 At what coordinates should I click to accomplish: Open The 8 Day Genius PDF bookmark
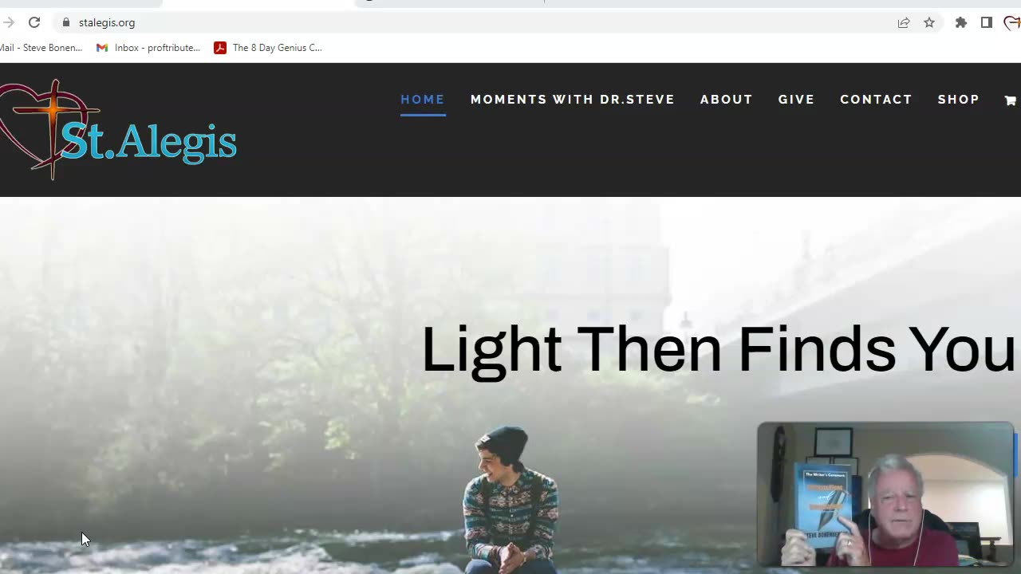pyautogui.click(x=268, y=48)
